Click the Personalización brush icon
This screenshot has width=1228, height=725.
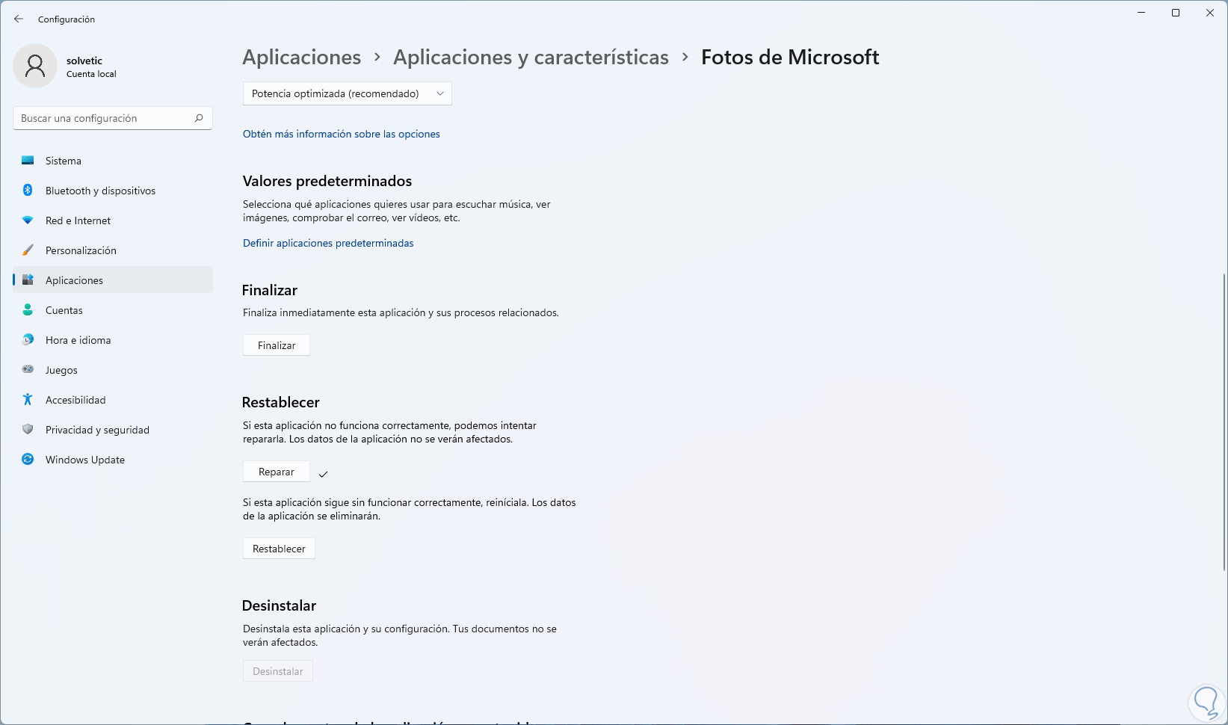point(28,250)
